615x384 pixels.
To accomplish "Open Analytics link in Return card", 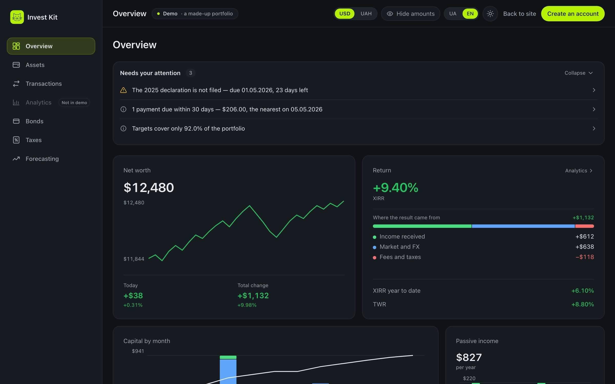I will coord(579,170).
